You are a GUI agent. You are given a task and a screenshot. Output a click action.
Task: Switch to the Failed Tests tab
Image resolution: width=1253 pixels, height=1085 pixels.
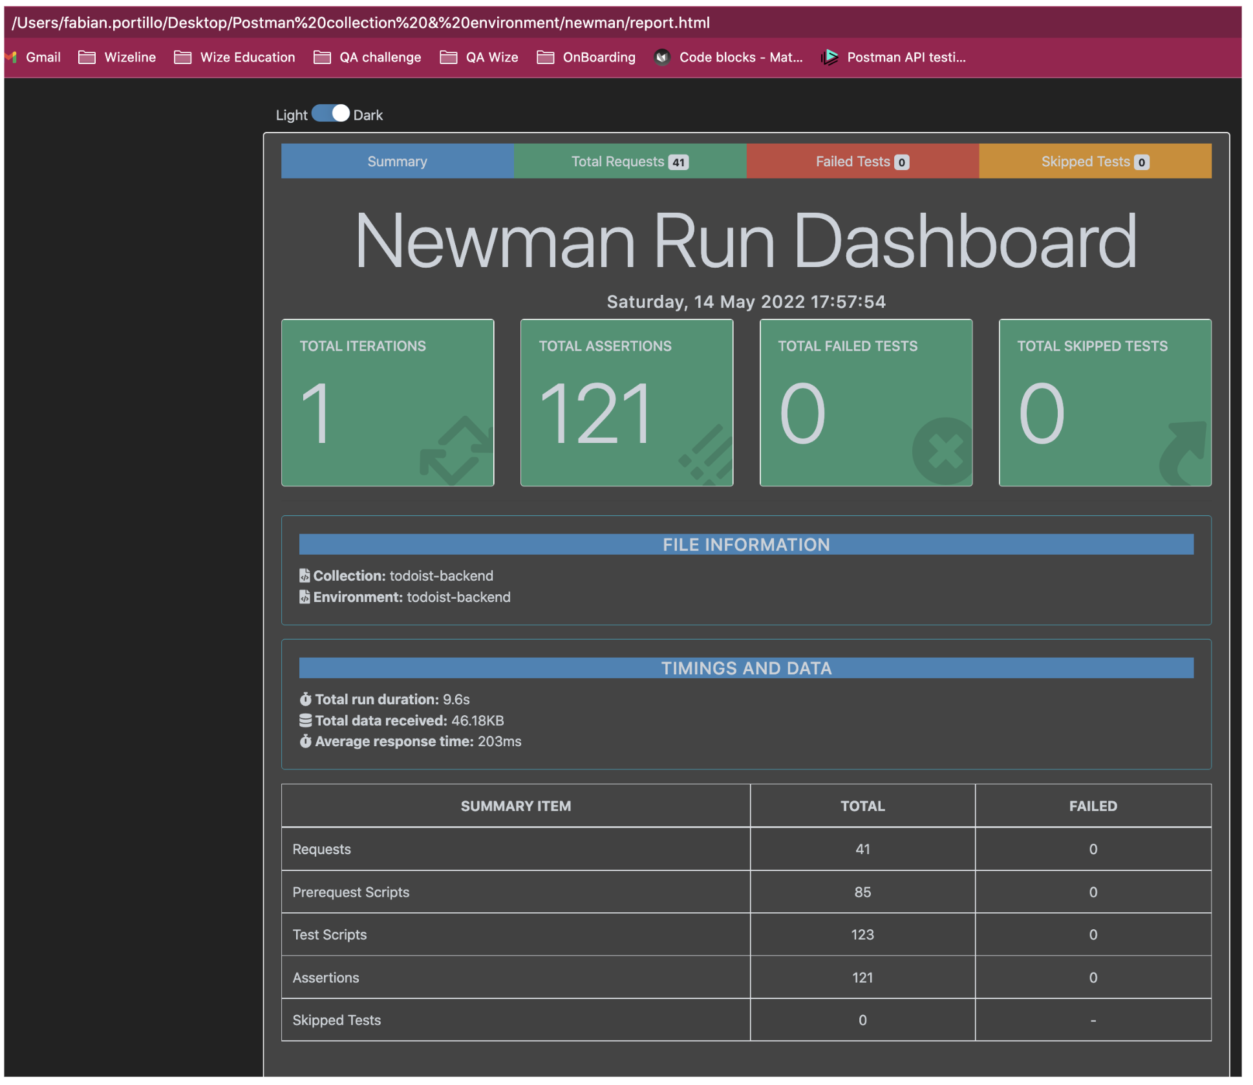coord(862,161)
